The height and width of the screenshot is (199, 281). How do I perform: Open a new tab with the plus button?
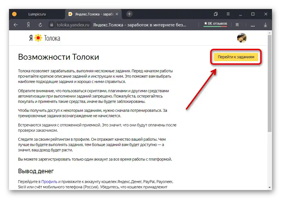coord(129,14)
